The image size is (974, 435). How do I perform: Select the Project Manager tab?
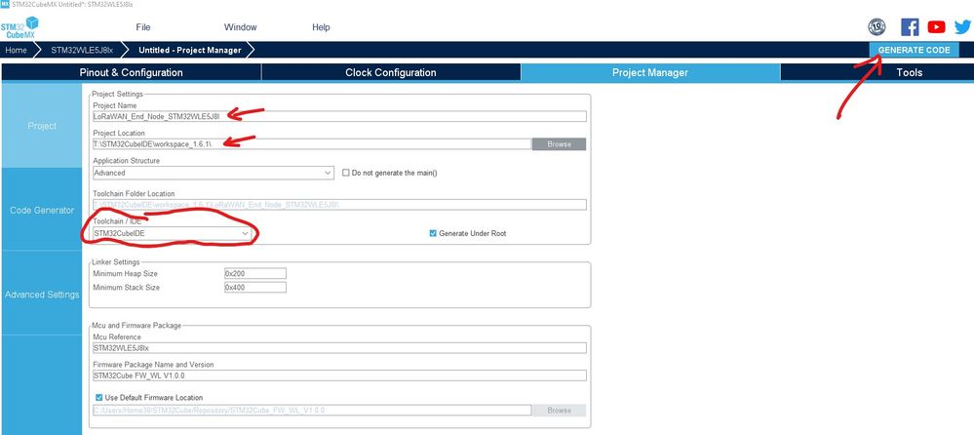pos(649,73)
